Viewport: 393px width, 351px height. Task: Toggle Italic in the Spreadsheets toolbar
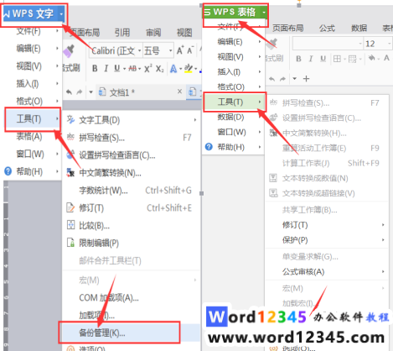pyautogui.click(x=311, y=59)
